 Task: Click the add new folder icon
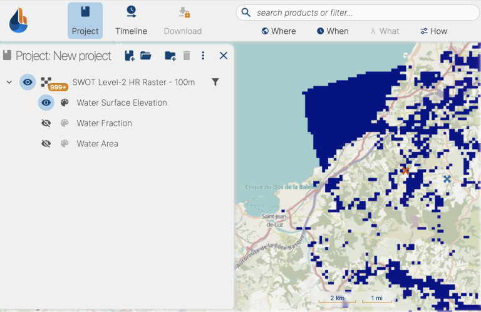(x=170, y=56)
